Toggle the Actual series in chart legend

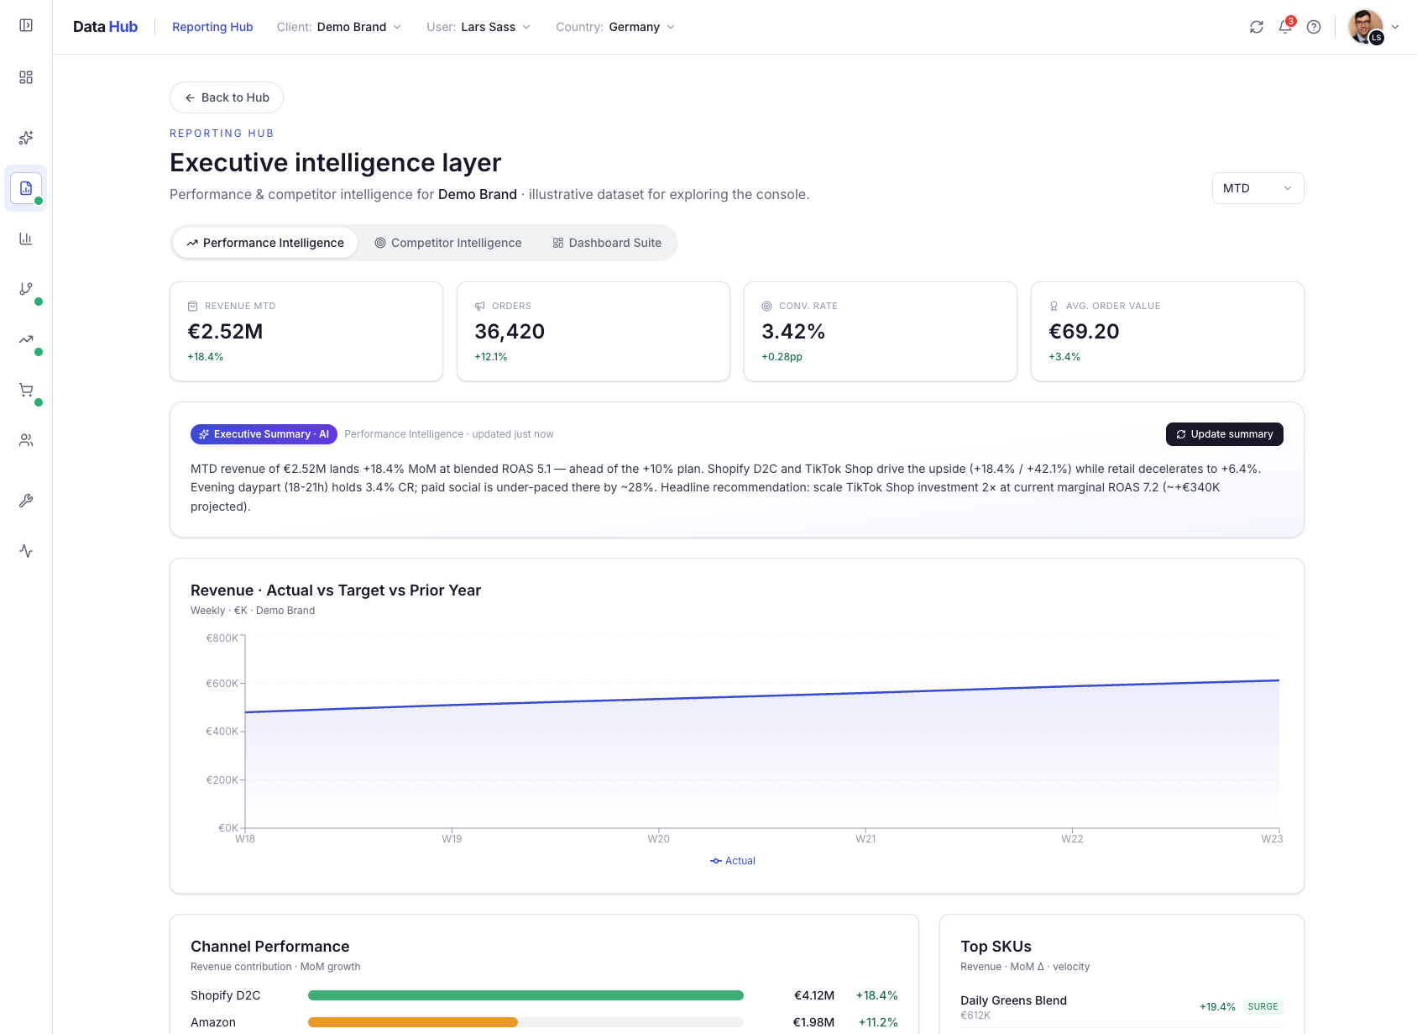coord(733,861)
